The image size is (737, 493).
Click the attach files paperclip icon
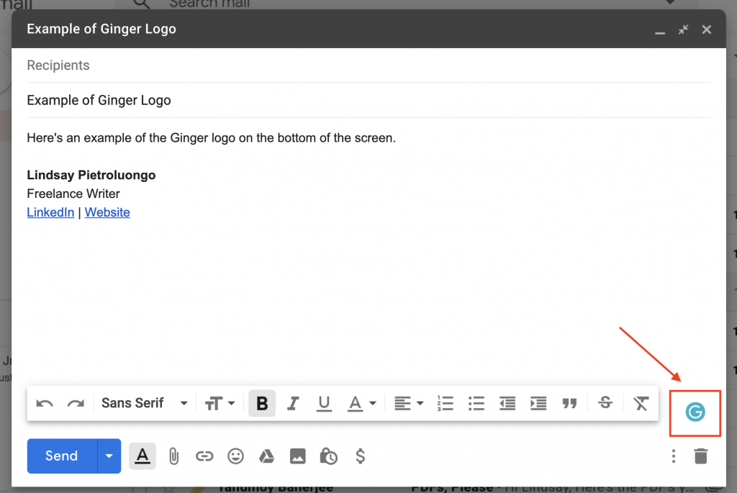pyautogui.click(x=173, y=456)
